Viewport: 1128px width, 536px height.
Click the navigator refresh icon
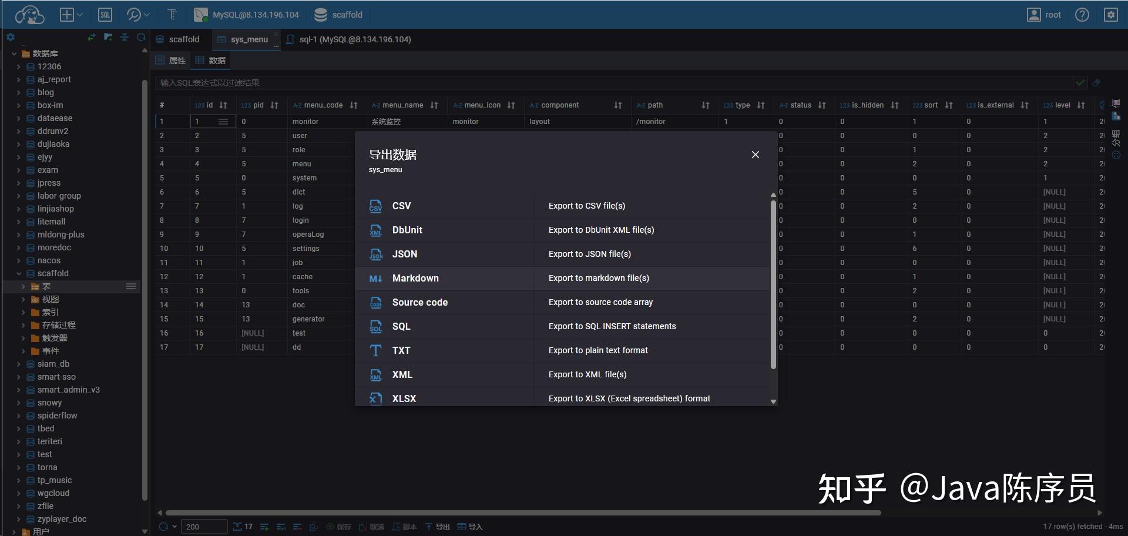[141, 37]
